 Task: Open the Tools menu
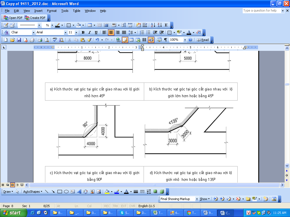[65, 11]
